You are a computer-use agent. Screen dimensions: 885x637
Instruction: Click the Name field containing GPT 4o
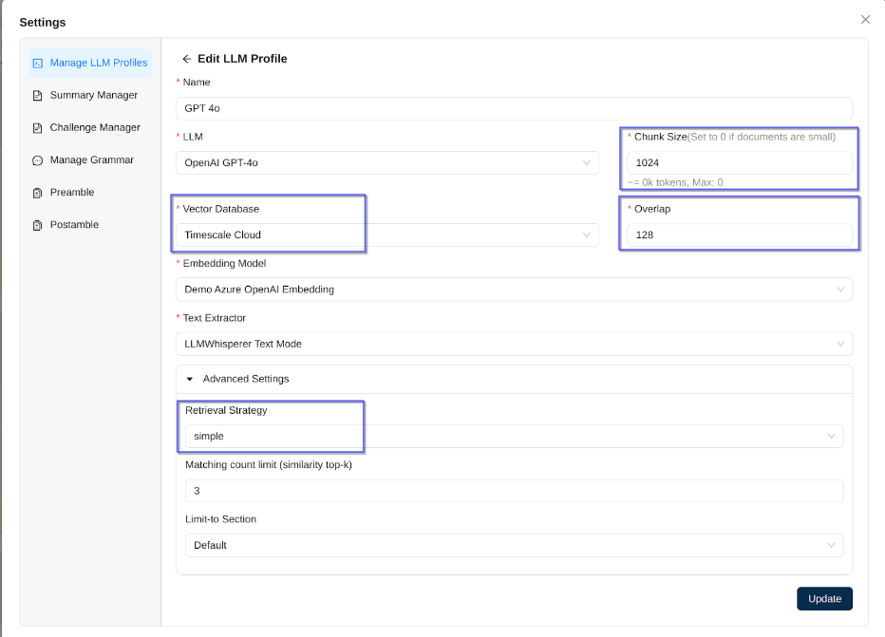pyautogui.click(x=513, y=108)
